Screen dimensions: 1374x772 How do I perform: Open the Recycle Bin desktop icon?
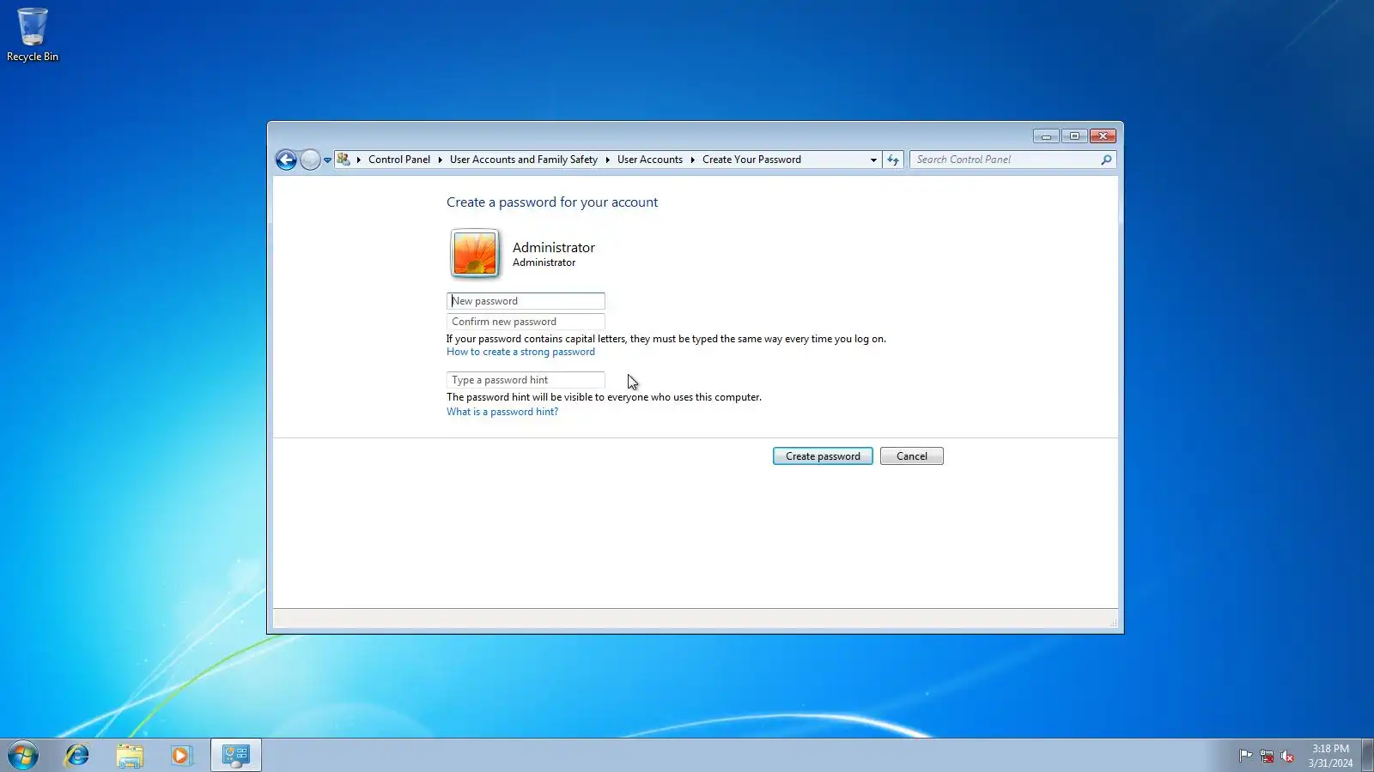coord(33,35)
